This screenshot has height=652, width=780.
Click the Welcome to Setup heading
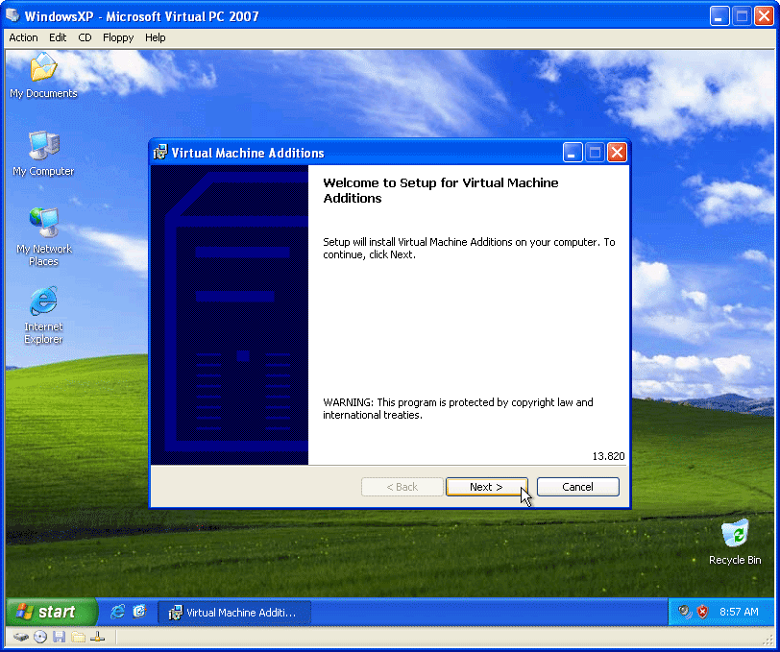tap(441, 190)
